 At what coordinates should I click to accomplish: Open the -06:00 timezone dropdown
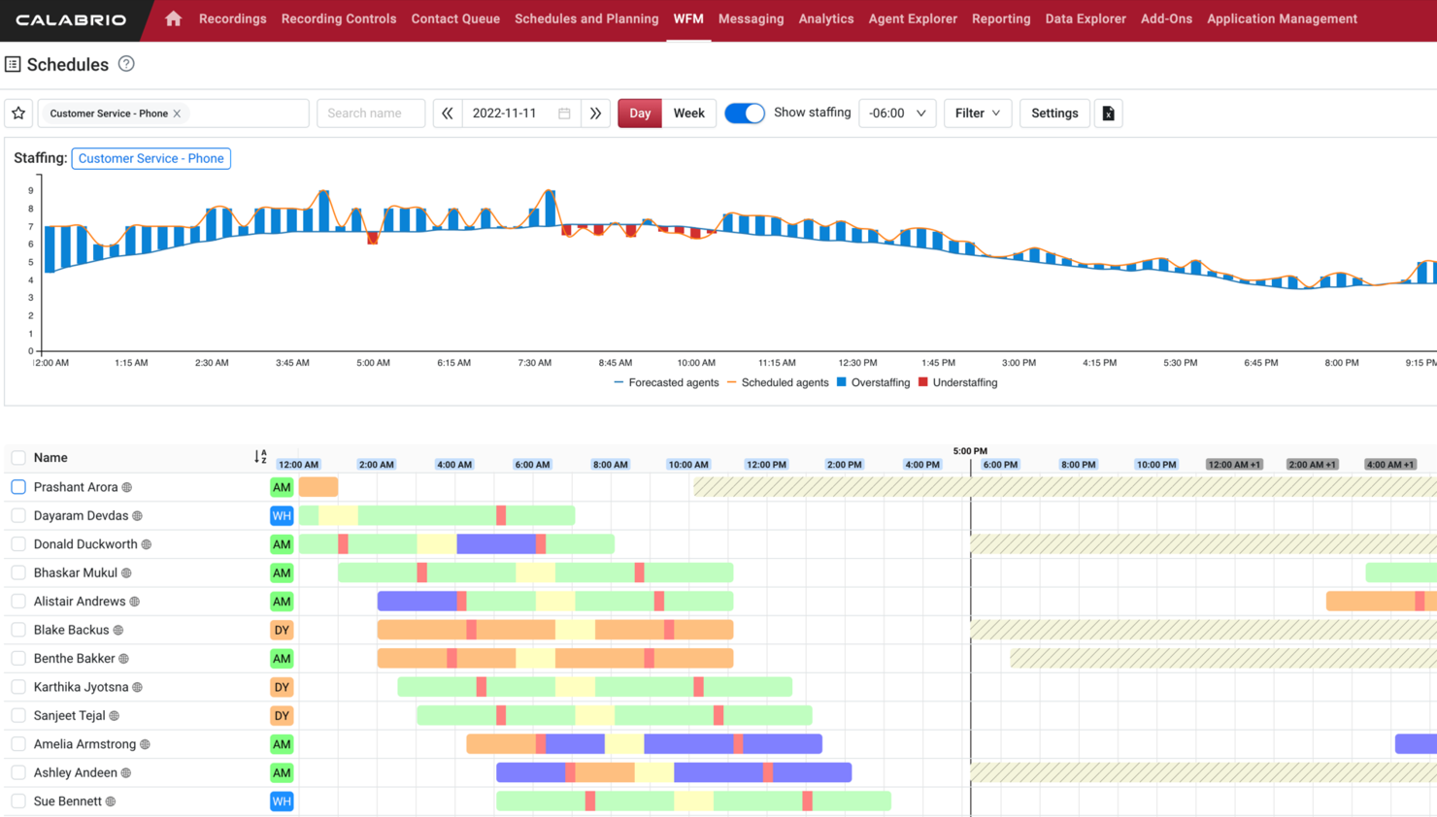pos(897,113)
